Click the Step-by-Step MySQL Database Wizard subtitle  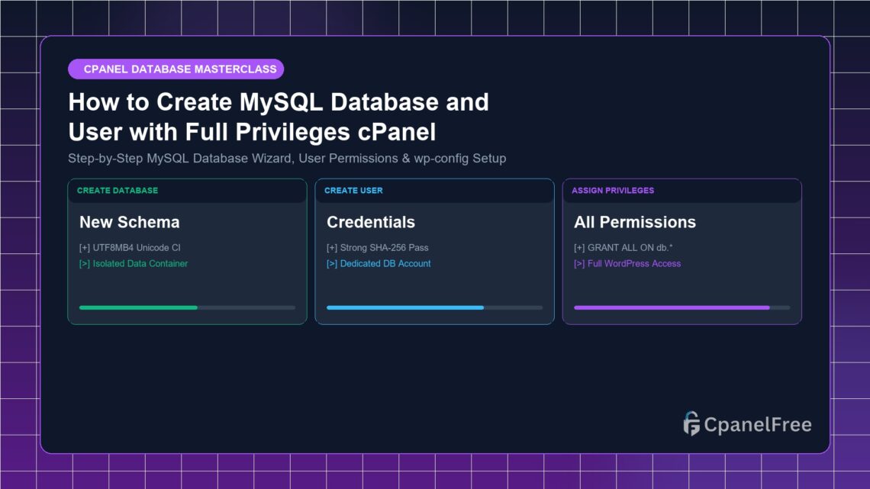pos(287,159)
